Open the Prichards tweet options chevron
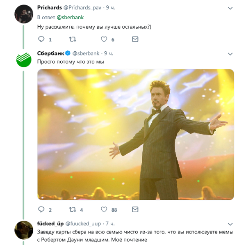 pyautogui.click(x=230, y=8)
